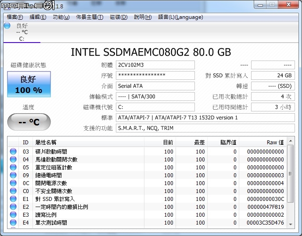Image resolution: width=302 pixels, height=236 pixels.
Task: Open the 檔案(F) menu
Action: click(x=15, y=17)
